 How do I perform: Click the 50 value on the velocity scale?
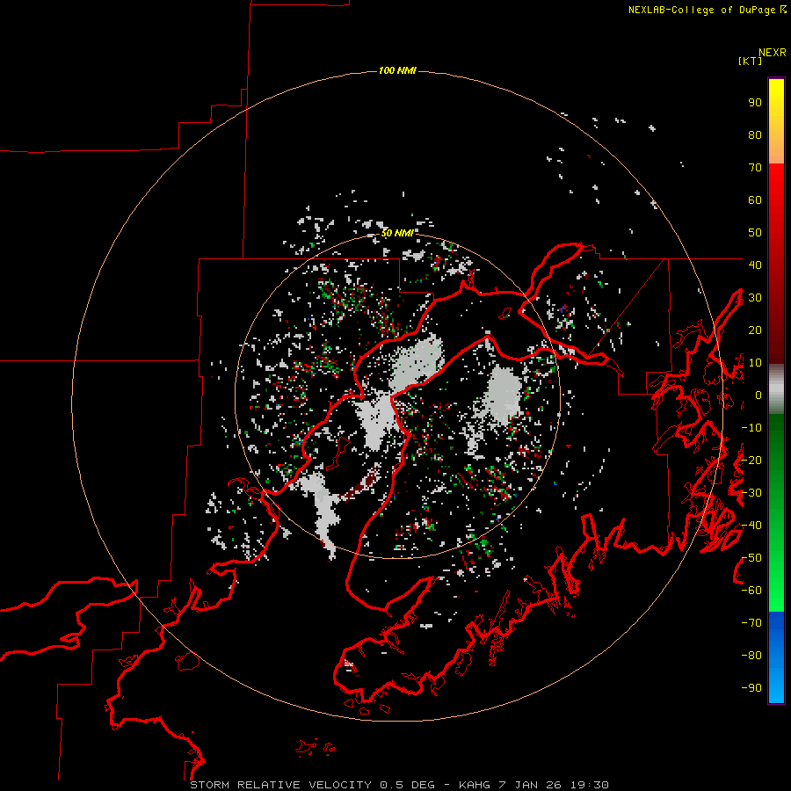point(755,233)
